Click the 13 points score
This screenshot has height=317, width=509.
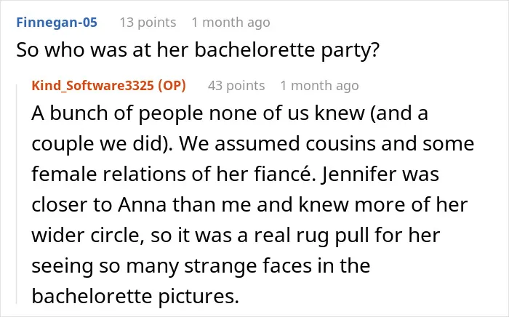click(x=148, y=23)
